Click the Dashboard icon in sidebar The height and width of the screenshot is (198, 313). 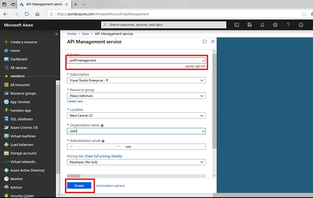(6, 59)
